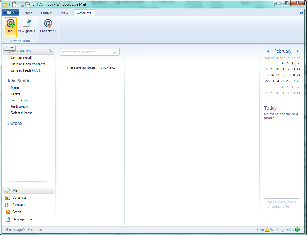
Task: Switch to the View tab
Action: pyautogui.click(x=64, y=13)
